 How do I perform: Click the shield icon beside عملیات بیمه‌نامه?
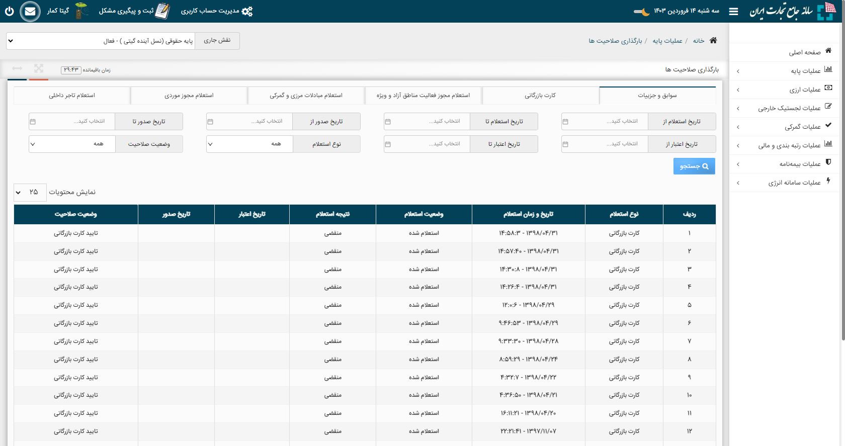coord(828,162)
